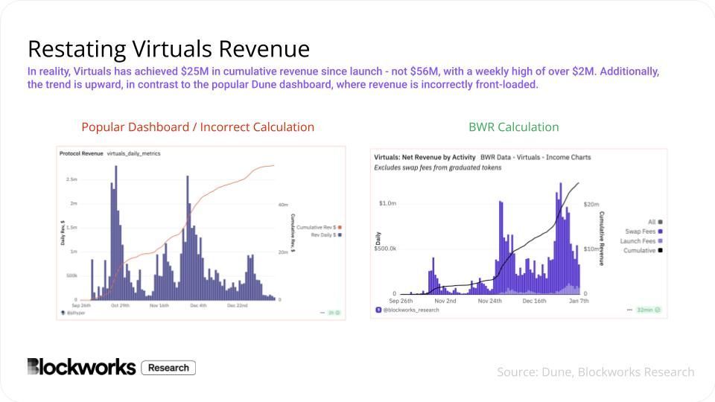Toggle the Cumulative legend entry in BWR chart
Image resolution: width=715 pixels, height=402 pixels.
[x=643, y=251]
